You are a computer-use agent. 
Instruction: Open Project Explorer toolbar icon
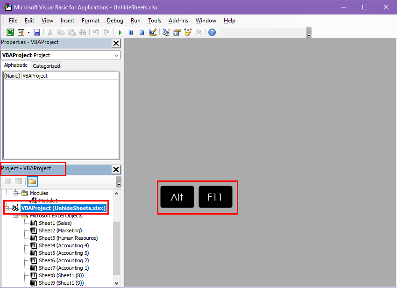[166, 32]
